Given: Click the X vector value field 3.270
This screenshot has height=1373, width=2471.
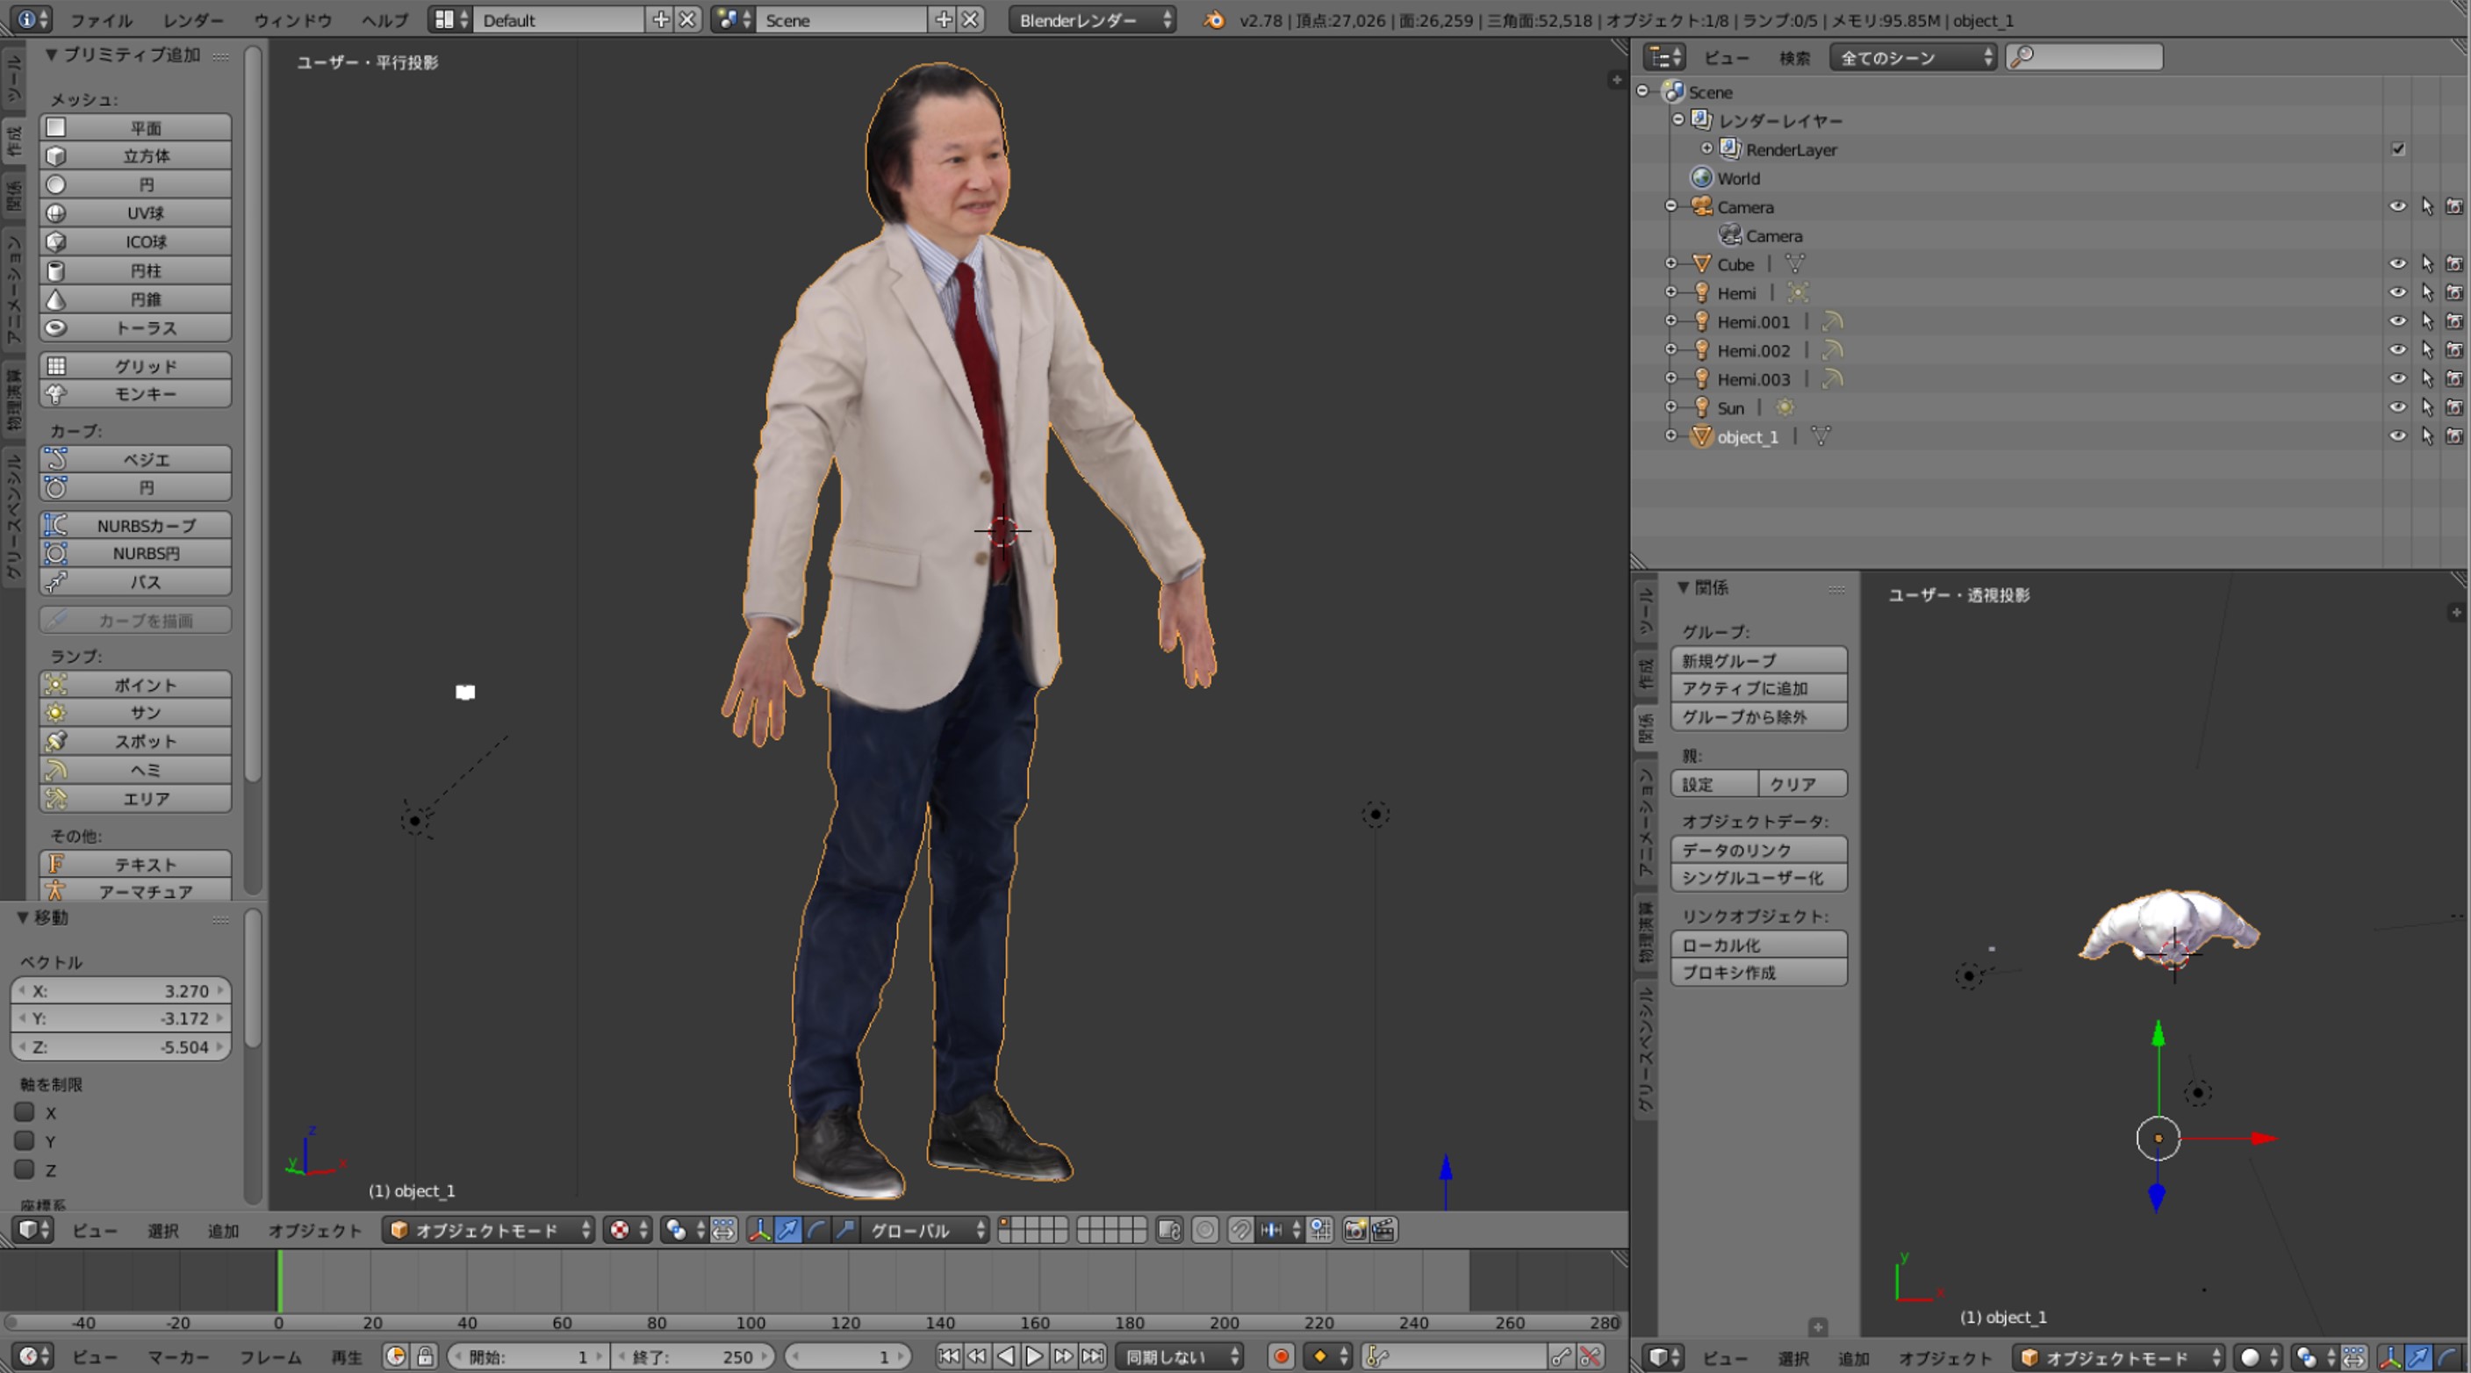Looking at the screenshot, I should point(121,991).
